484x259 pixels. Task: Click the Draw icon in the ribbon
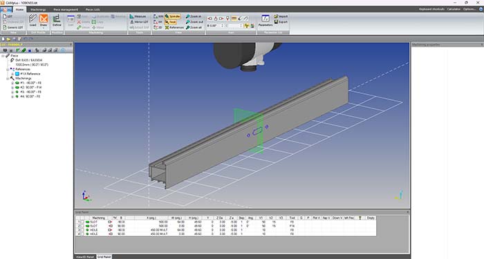pyautogui.click(x=44, y=21)
